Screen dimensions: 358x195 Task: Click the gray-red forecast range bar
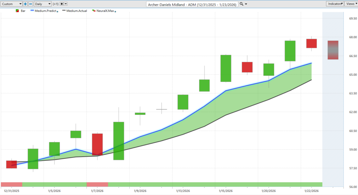tap(333, 50)
